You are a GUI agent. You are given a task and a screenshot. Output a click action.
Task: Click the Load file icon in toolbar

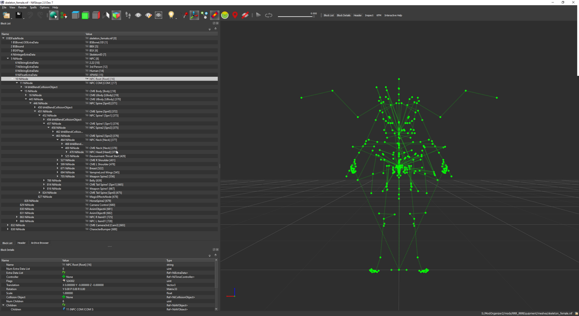point(6,15)
